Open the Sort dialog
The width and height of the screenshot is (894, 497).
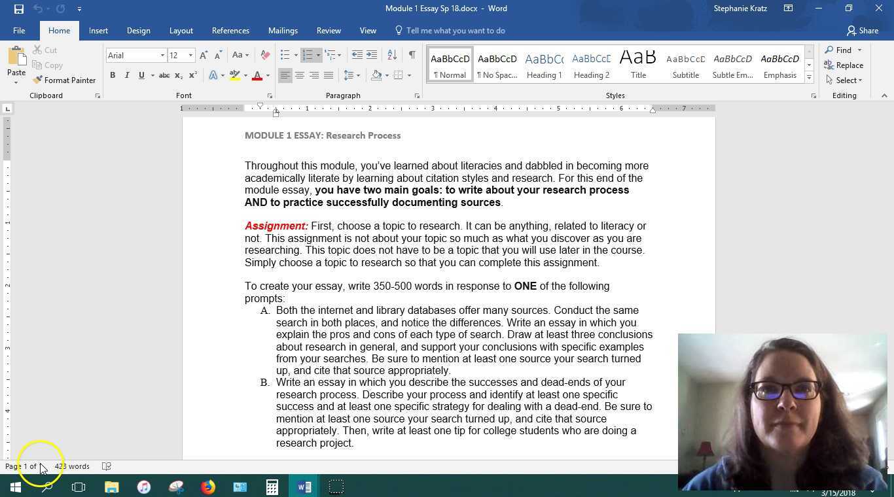[392, 55]
